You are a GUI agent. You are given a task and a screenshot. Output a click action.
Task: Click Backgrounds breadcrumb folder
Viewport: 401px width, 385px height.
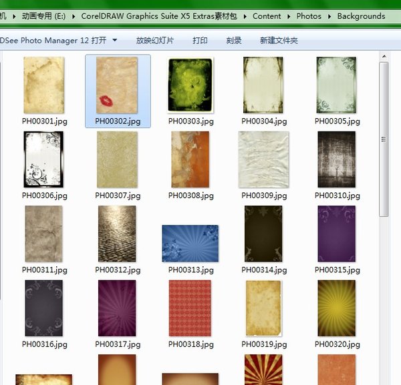point(361,16)
